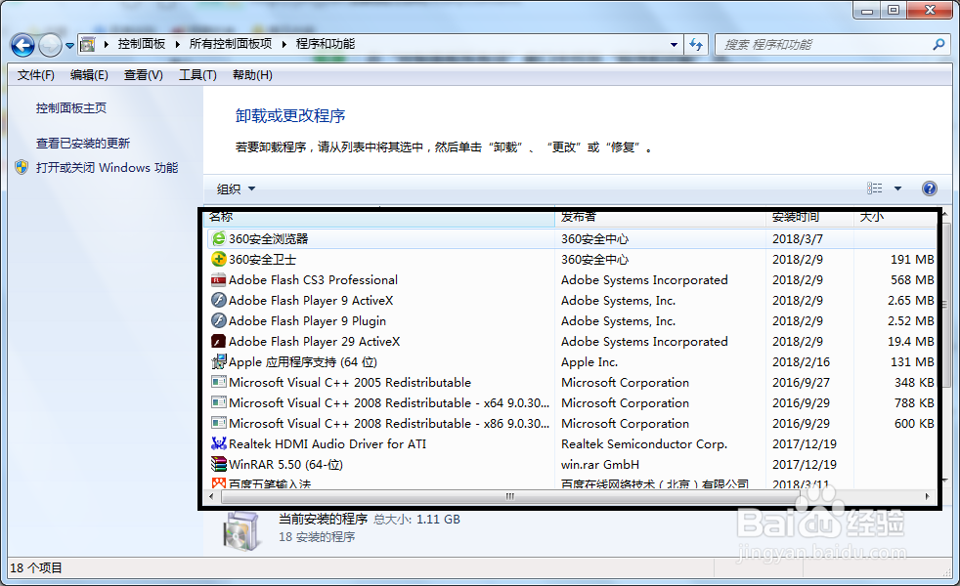Open 查看已安装的更新 link
This screenshot has height=586, width=960.
pyautogui.click(x=83, y=144)
